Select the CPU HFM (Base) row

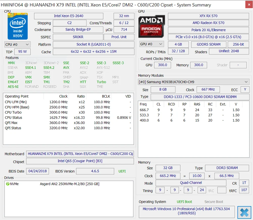coord(68,107)
